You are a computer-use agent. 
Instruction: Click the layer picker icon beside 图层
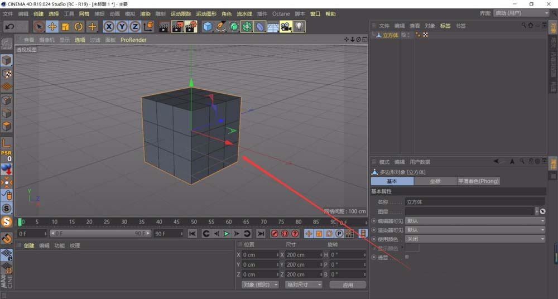[x=542, y=211]
